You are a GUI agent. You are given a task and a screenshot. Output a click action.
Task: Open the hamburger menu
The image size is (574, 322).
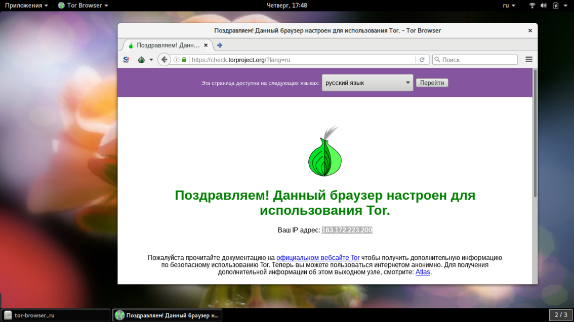529,60
